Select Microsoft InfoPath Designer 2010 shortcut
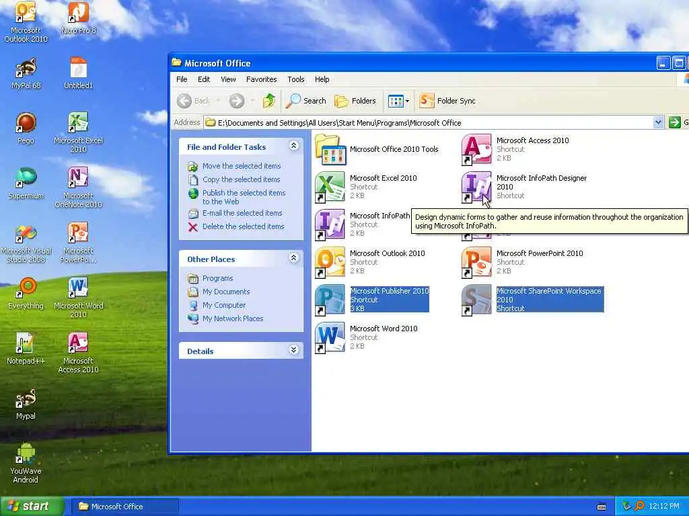The height and width of the screenshot is (516, 689). click(x=523, y=187)
